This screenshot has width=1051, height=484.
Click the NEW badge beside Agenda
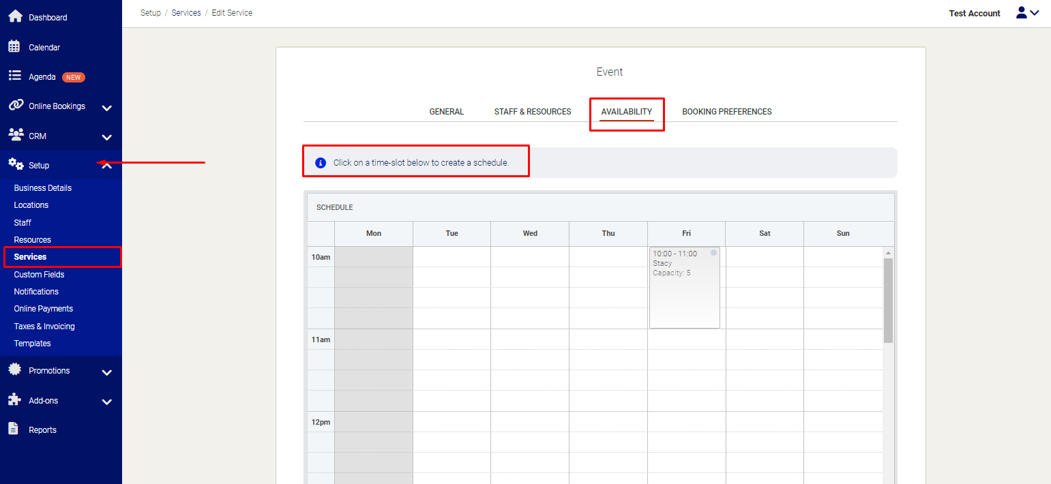coord(74,77)
